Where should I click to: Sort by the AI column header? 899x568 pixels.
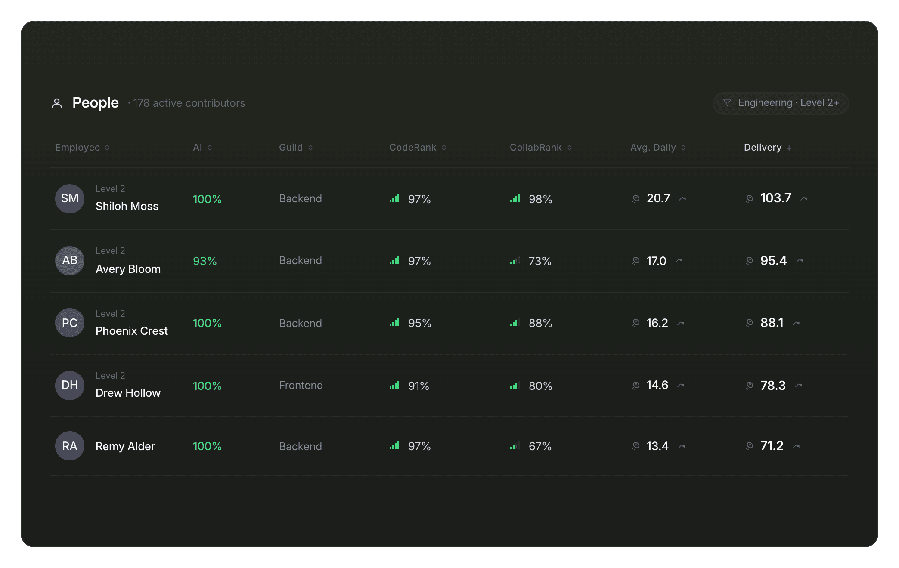tap(202, 147)
